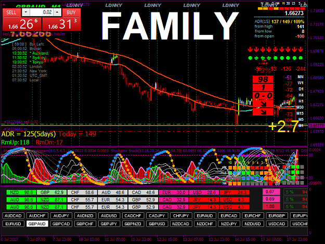The height and width of the screenshot is (244, 325).
Task: Click the red '0 - 0' dashboard box
Action: point(263,96)
